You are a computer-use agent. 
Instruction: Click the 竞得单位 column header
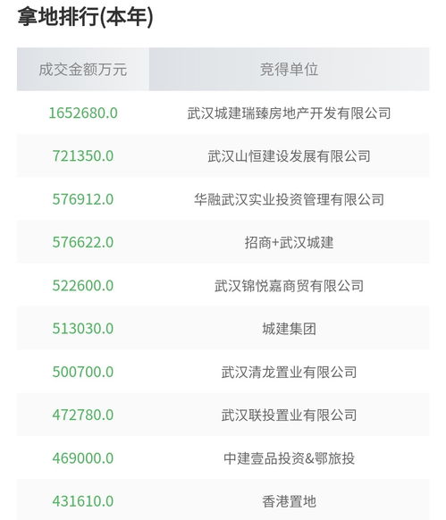(x=289, y=70)
